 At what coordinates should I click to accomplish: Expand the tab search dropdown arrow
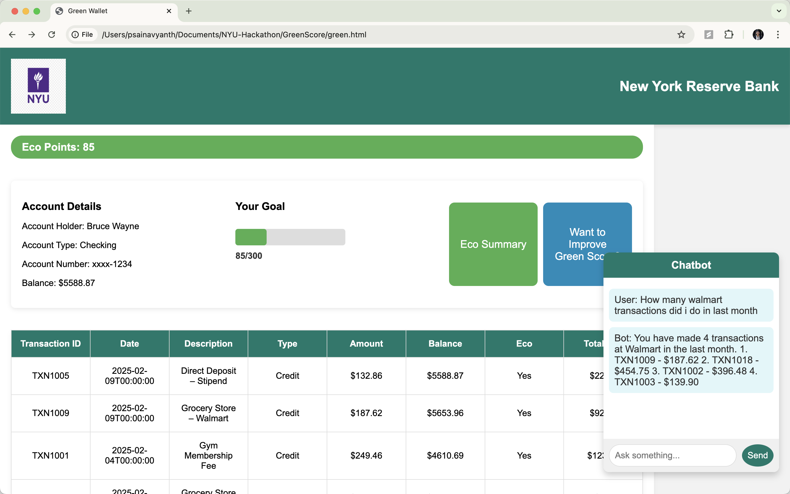[x=779, y=11]
